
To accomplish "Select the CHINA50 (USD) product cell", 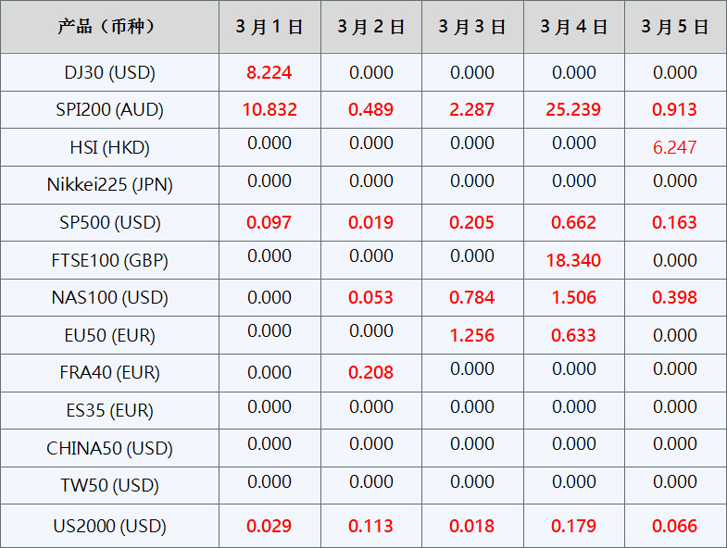I will 109,448.
